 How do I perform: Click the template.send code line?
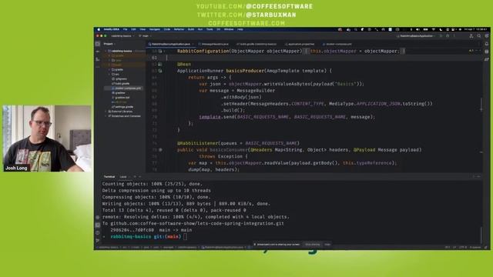[x=287, y=117]
